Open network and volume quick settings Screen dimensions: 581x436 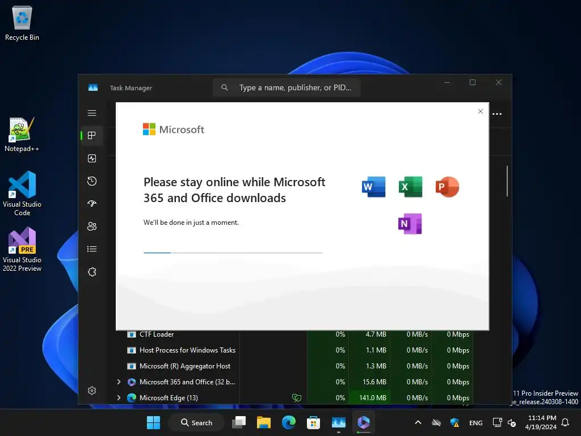coord(504,422)
